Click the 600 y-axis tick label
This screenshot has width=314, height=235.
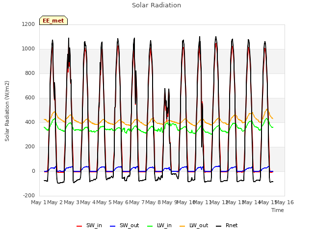[x=30, y=98]
